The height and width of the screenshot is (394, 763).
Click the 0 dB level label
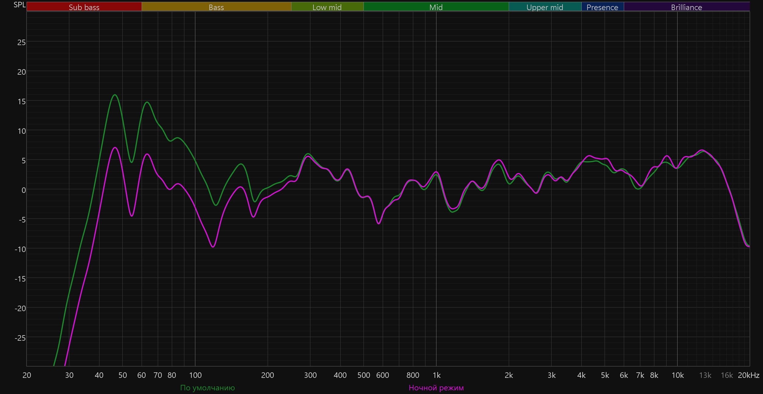(24, 190)
